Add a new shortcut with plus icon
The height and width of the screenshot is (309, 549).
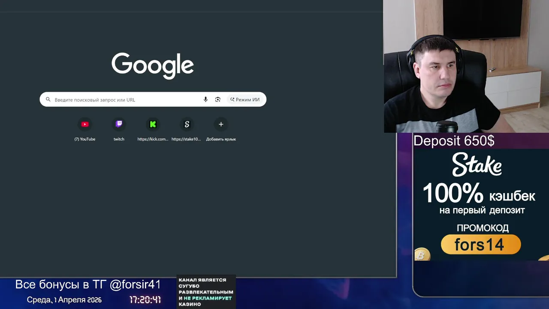pyautogui.click(x=221, y=124)
